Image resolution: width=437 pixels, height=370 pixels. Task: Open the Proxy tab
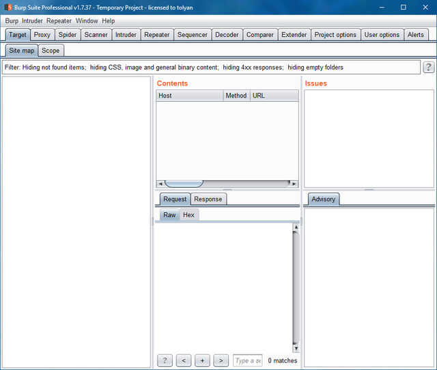42,35
